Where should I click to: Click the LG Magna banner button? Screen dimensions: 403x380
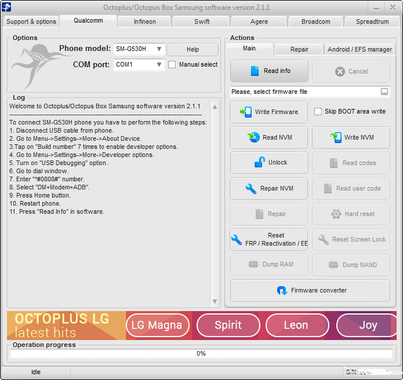tap(158, 325)
